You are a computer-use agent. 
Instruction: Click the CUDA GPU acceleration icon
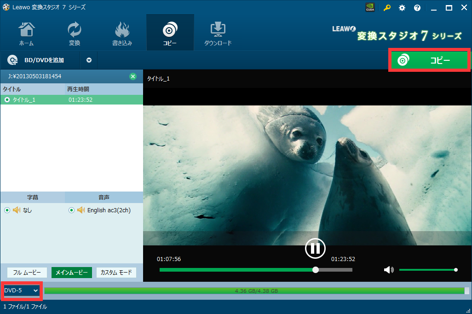(x=369, y=8)
